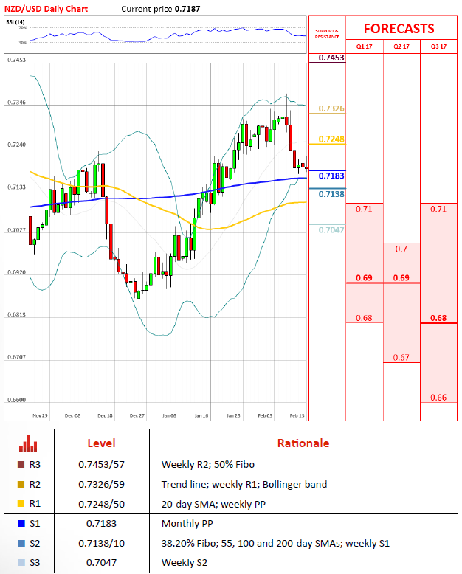Click the Q3 17 forecast column header
This screenshot has width=462, height=574.
(x=438, y=46)
